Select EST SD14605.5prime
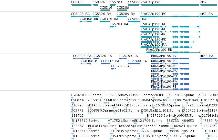 point(90,108)
